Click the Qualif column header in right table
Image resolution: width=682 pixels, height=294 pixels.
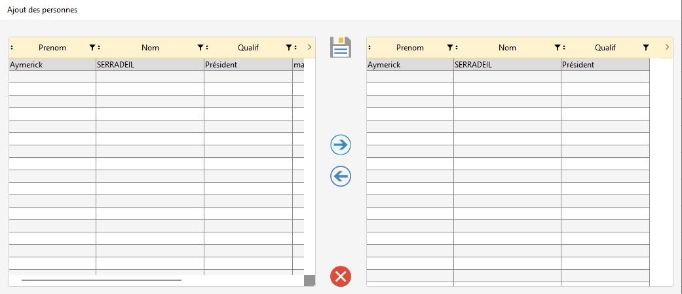point(605,48)
